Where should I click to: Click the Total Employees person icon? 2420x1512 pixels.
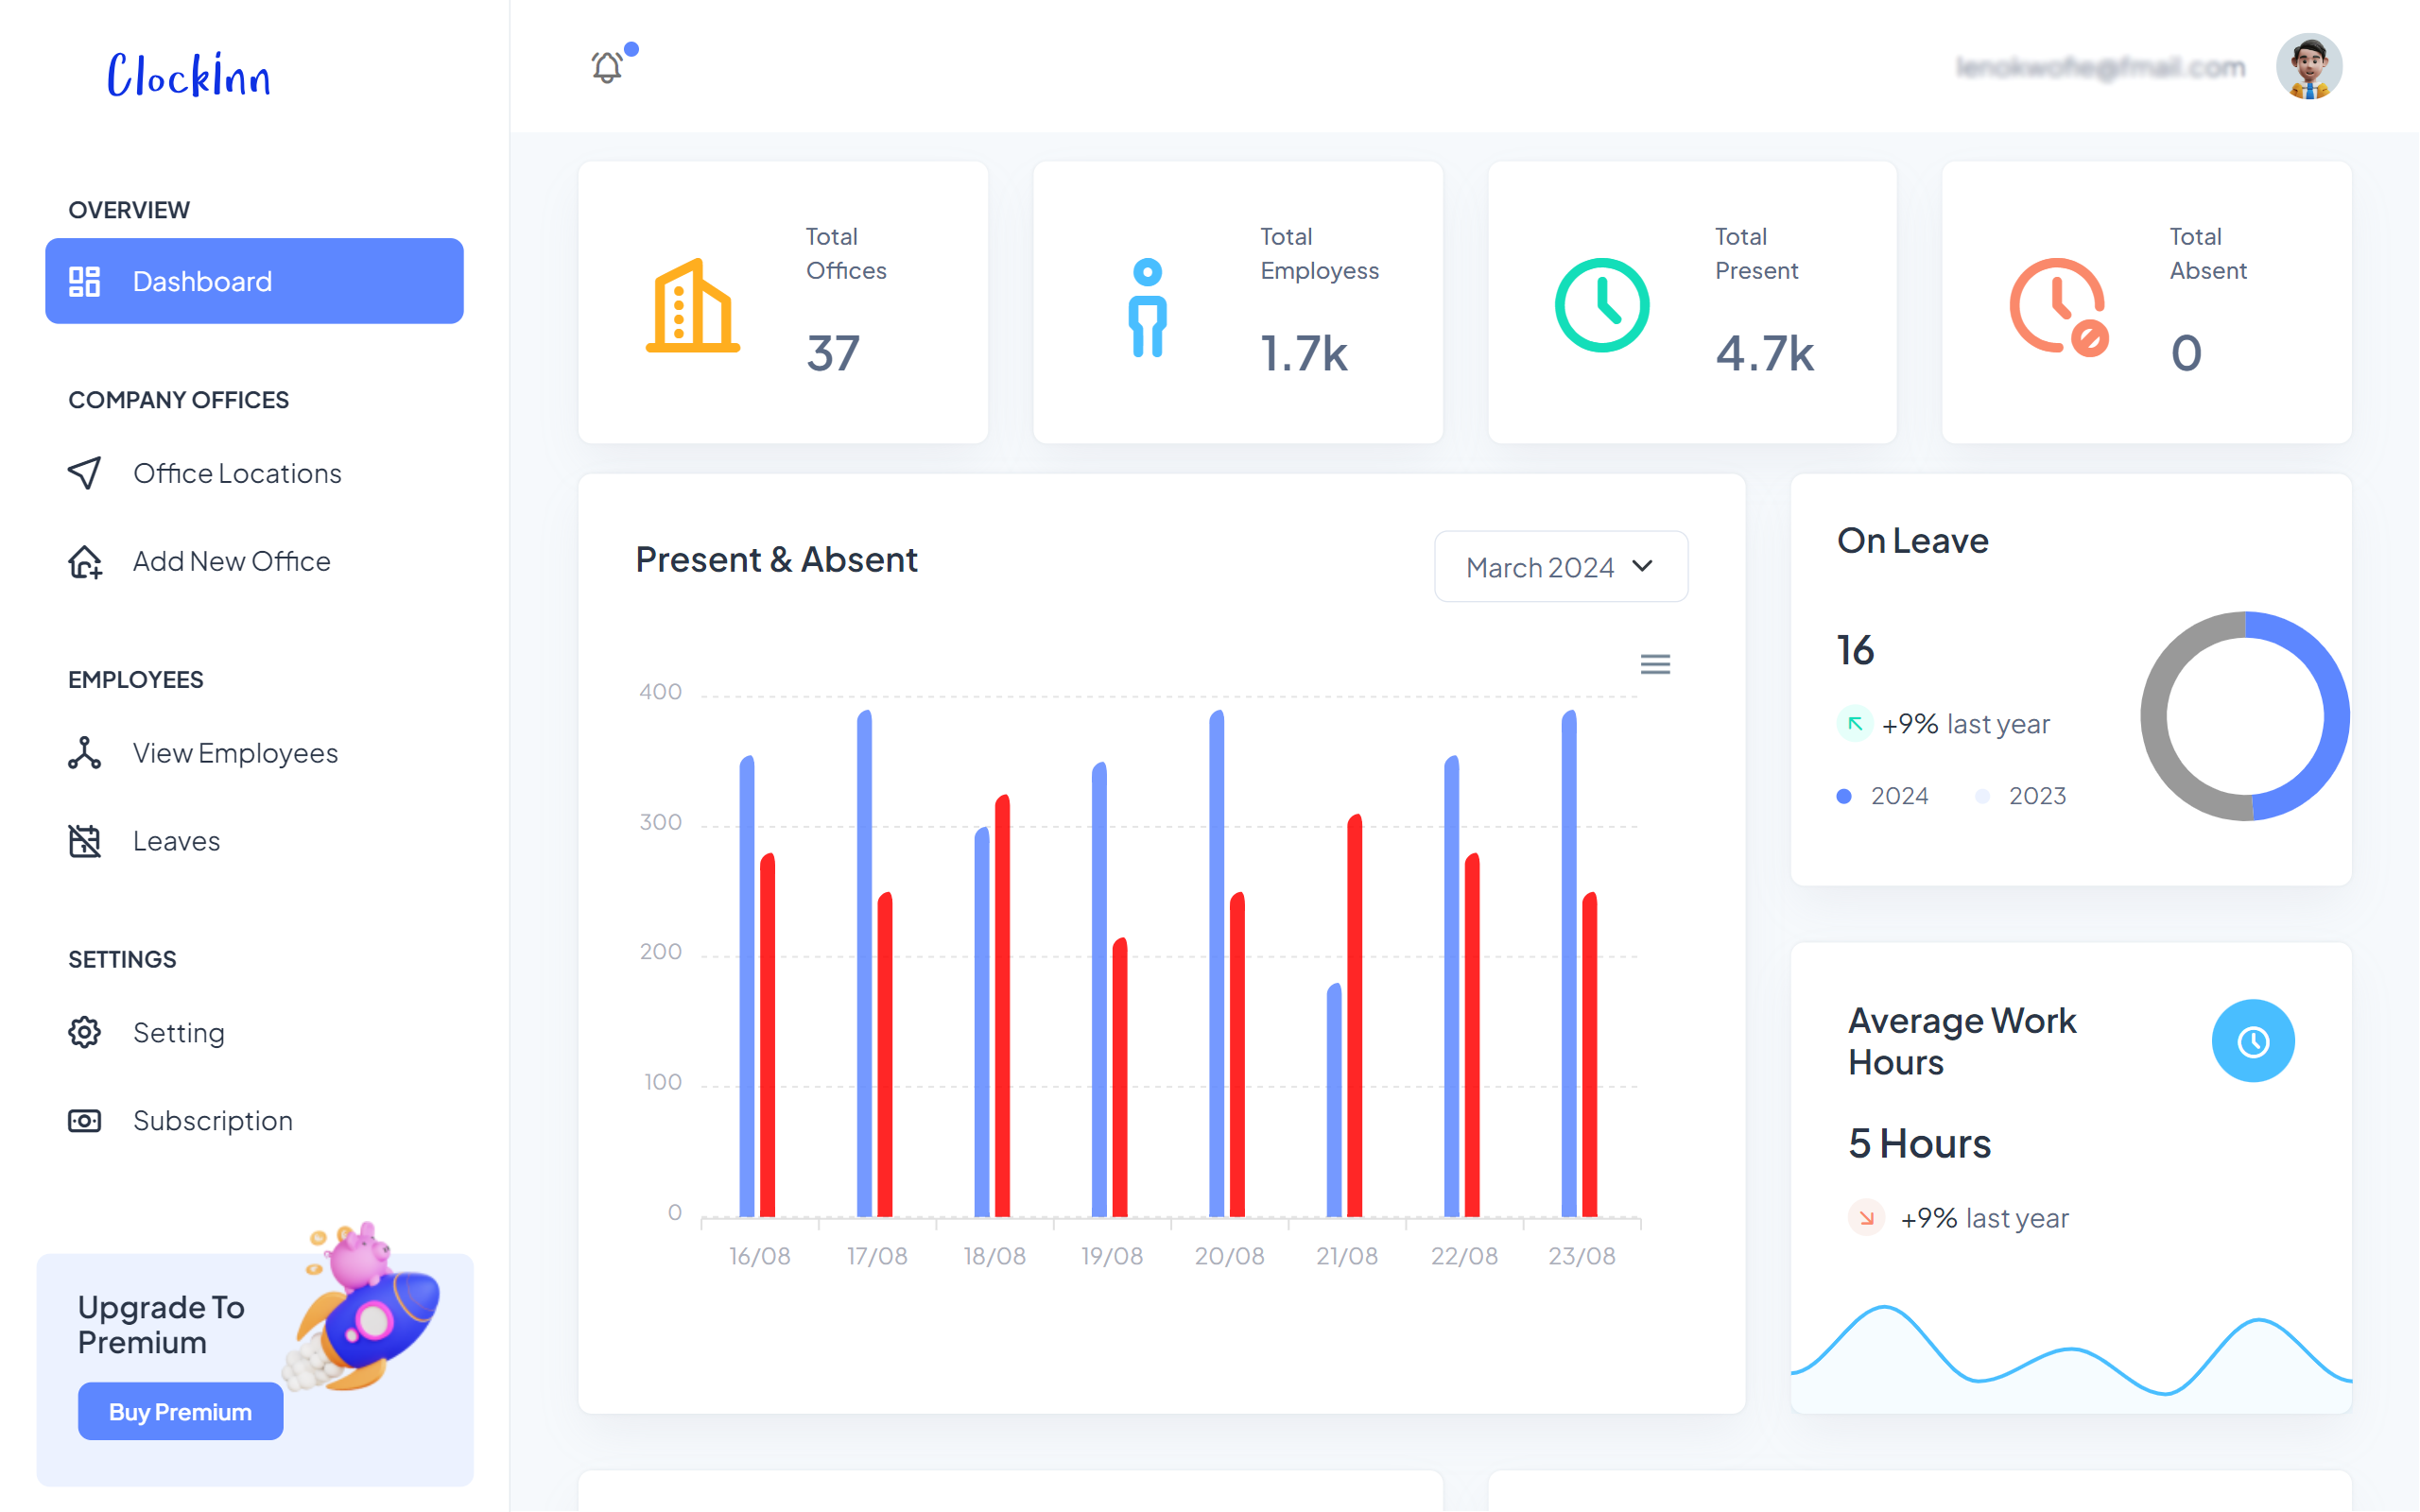tap(1147, 307)
